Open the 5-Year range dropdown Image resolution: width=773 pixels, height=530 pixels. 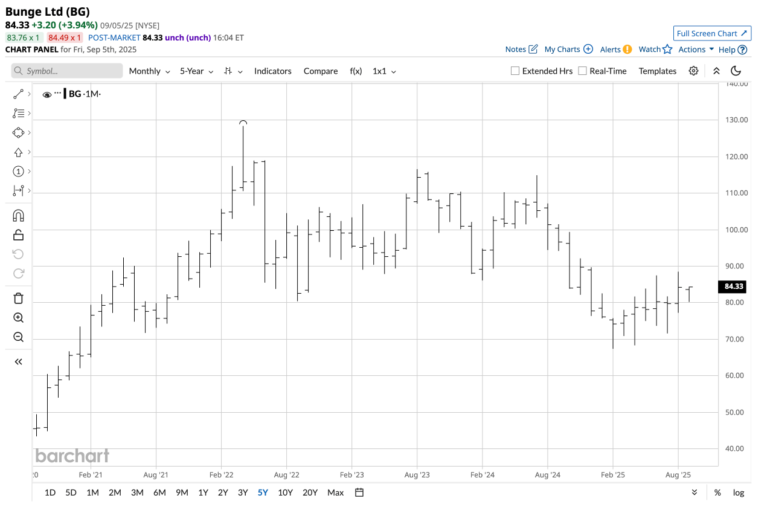[x=195, y=71]
